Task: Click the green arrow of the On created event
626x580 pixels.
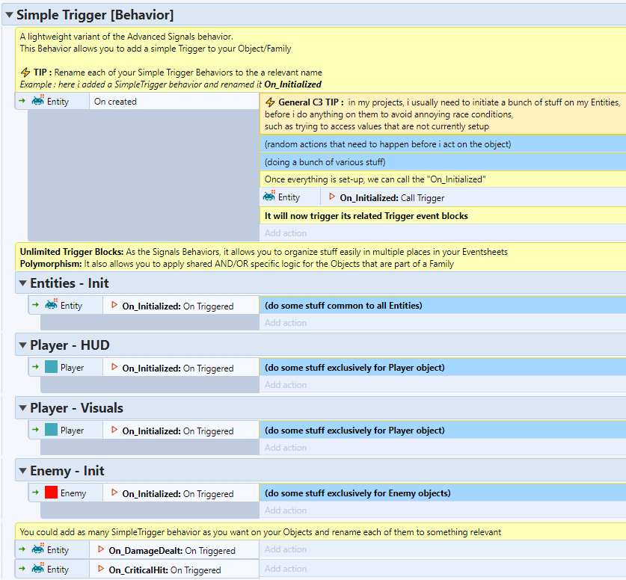Action: [x=22, y=101]
